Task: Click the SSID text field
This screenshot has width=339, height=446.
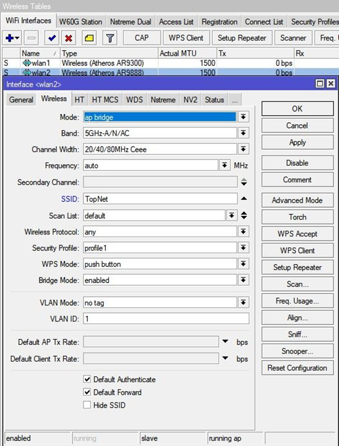Action: [160, 199]
